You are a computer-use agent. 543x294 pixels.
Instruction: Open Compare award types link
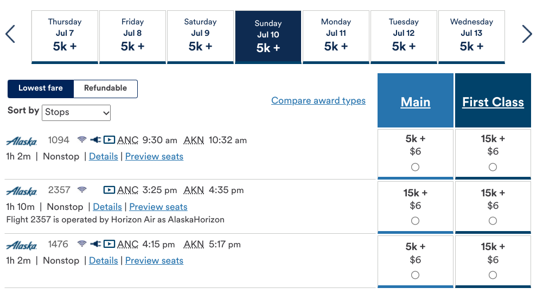[318, 100]
